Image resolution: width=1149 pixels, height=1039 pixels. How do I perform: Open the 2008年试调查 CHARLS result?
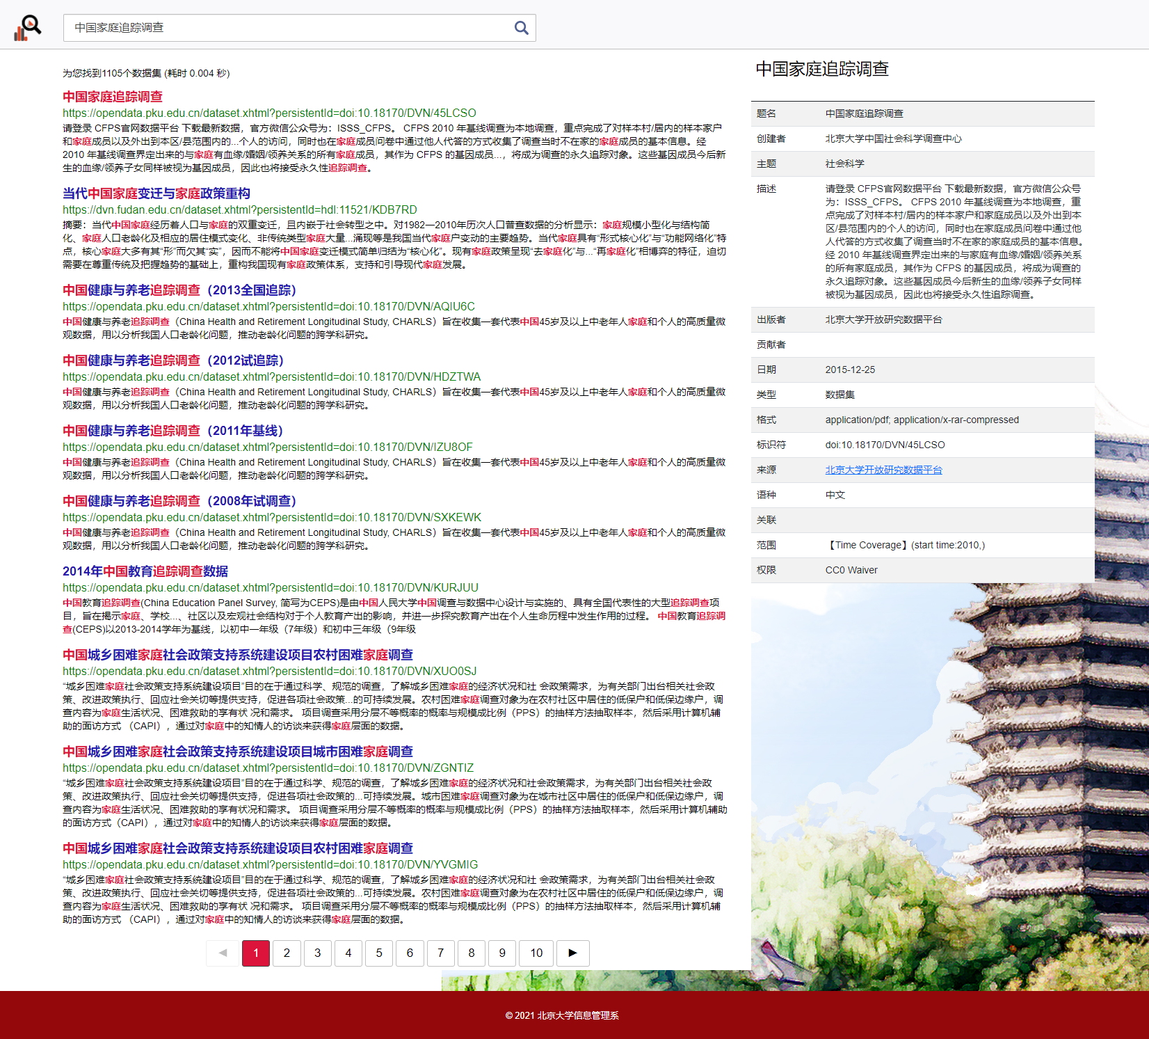point(179,501)
